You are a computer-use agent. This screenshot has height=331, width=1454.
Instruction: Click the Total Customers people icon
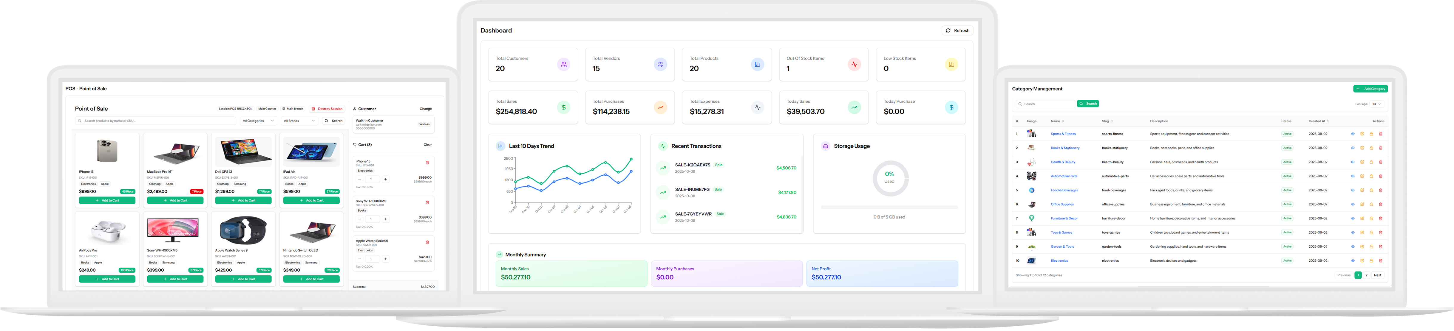(x=563, y=64)
